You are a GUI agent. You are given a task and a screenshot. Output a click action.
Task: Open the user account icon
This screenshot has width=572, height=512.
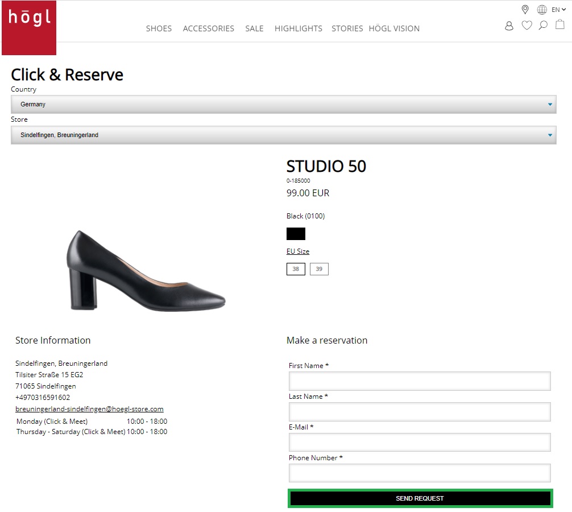point(509,26)
